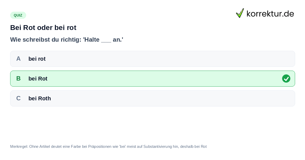Click the Merkregel hint text at the bottom
Viewport: 305px width, 160px height.
[108, 147]
